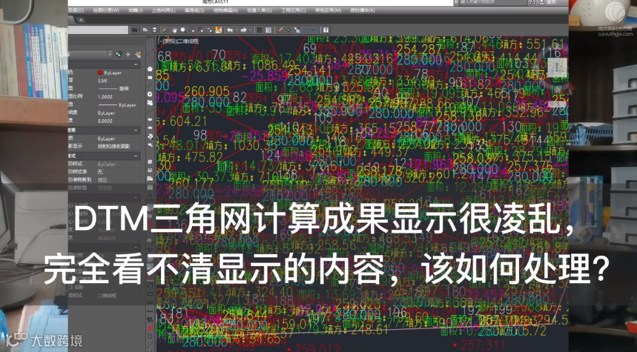The image size is (637, 352).
Task: Click the open file folder icon
Action: pos(145,30)
